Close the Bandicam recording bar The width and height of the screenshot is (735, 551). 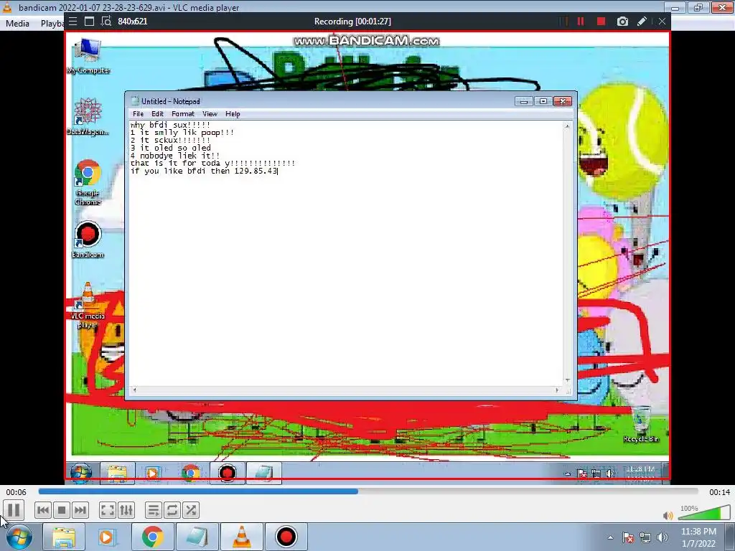(x=662, y=21)
